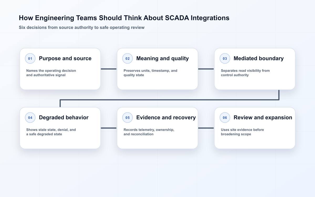The width and height of the screenshot is (315, 197).
Task: Select the Meaning and quality heading
Action: (162, 59)
